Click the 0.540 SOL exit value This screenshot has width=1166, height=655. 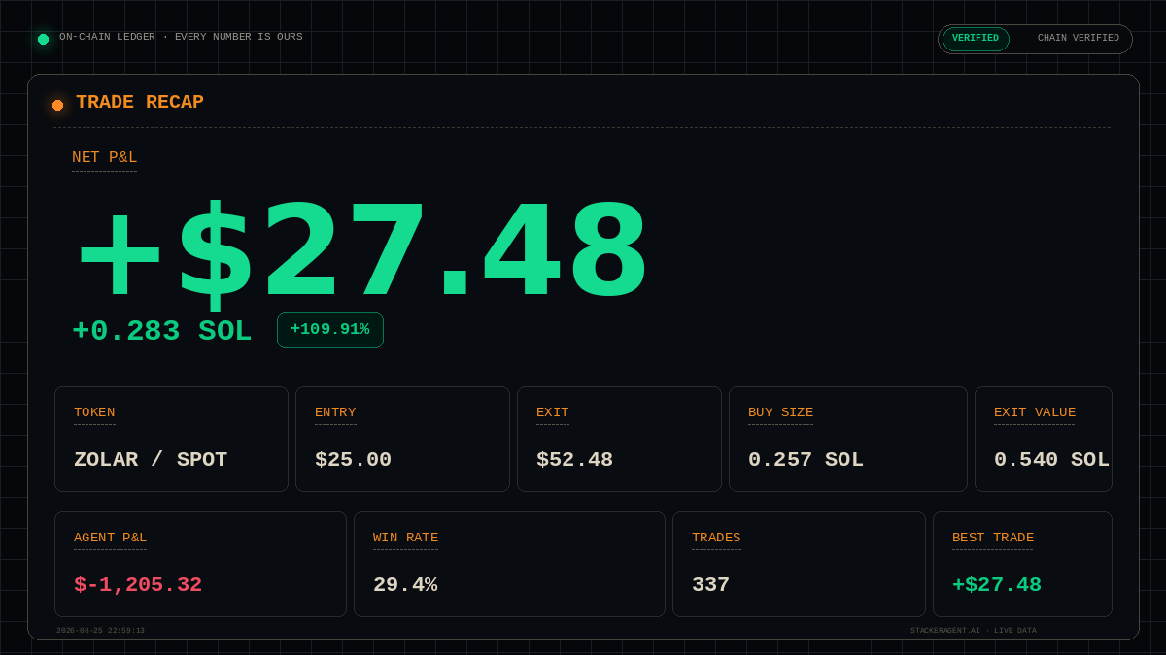[x=1051, y=460]
